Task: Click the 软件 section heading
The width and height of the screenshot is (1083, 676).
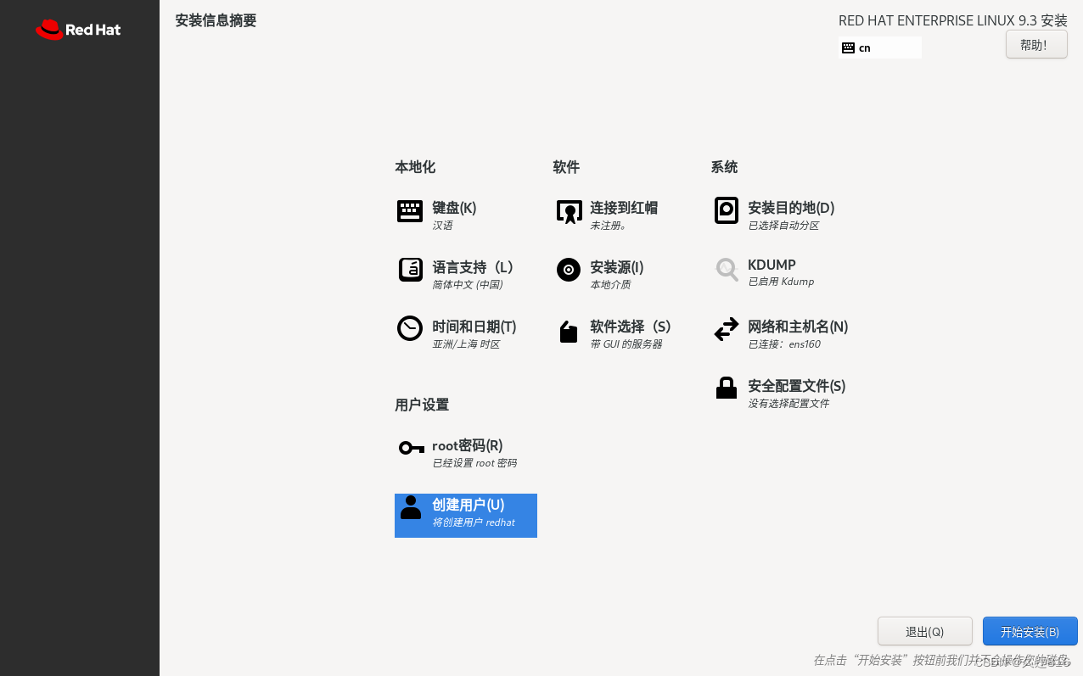Action: point(566,167)
